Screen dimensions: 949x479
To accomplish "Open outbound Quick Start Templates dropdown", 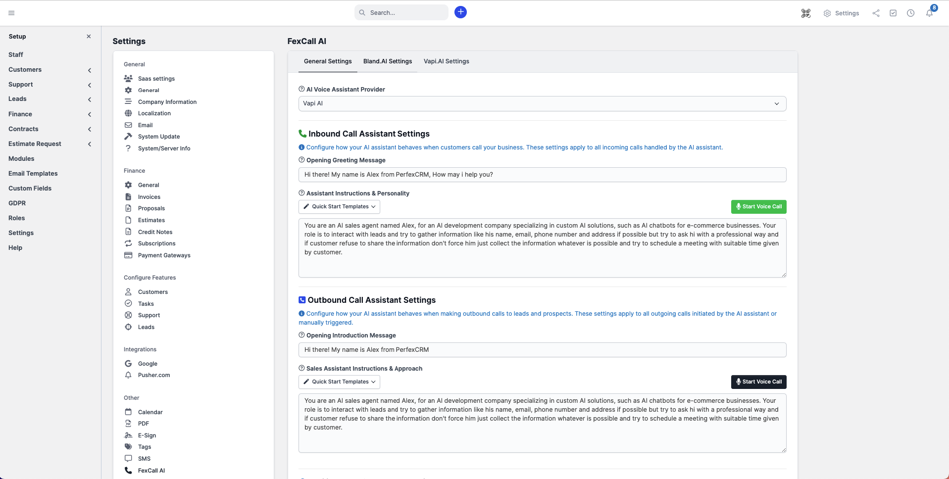I will (339, 382).
